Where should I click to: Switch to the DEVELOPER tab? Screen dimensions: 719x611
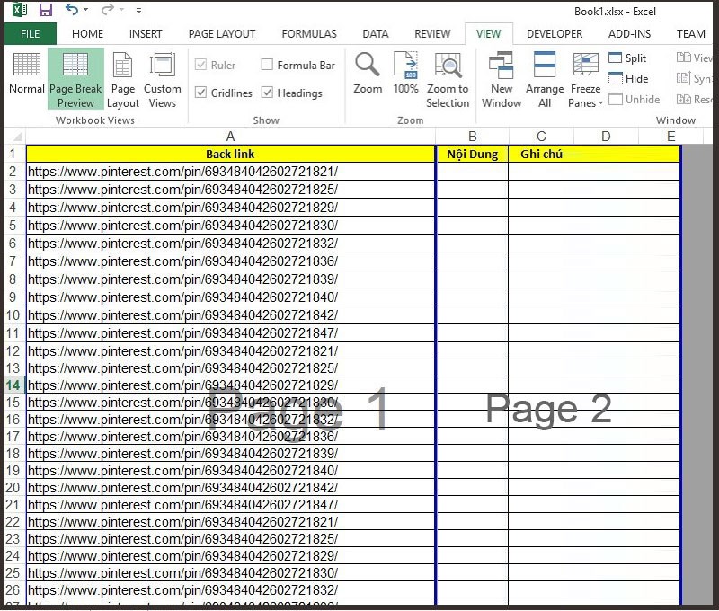coord(555,34)
